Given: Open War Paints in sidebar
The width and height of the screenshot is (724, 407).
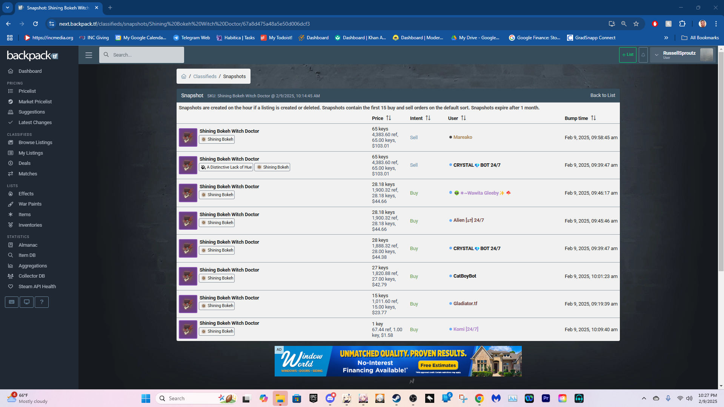Looking at the screenshot, I should pyautogui.click(x=30, y=204).
